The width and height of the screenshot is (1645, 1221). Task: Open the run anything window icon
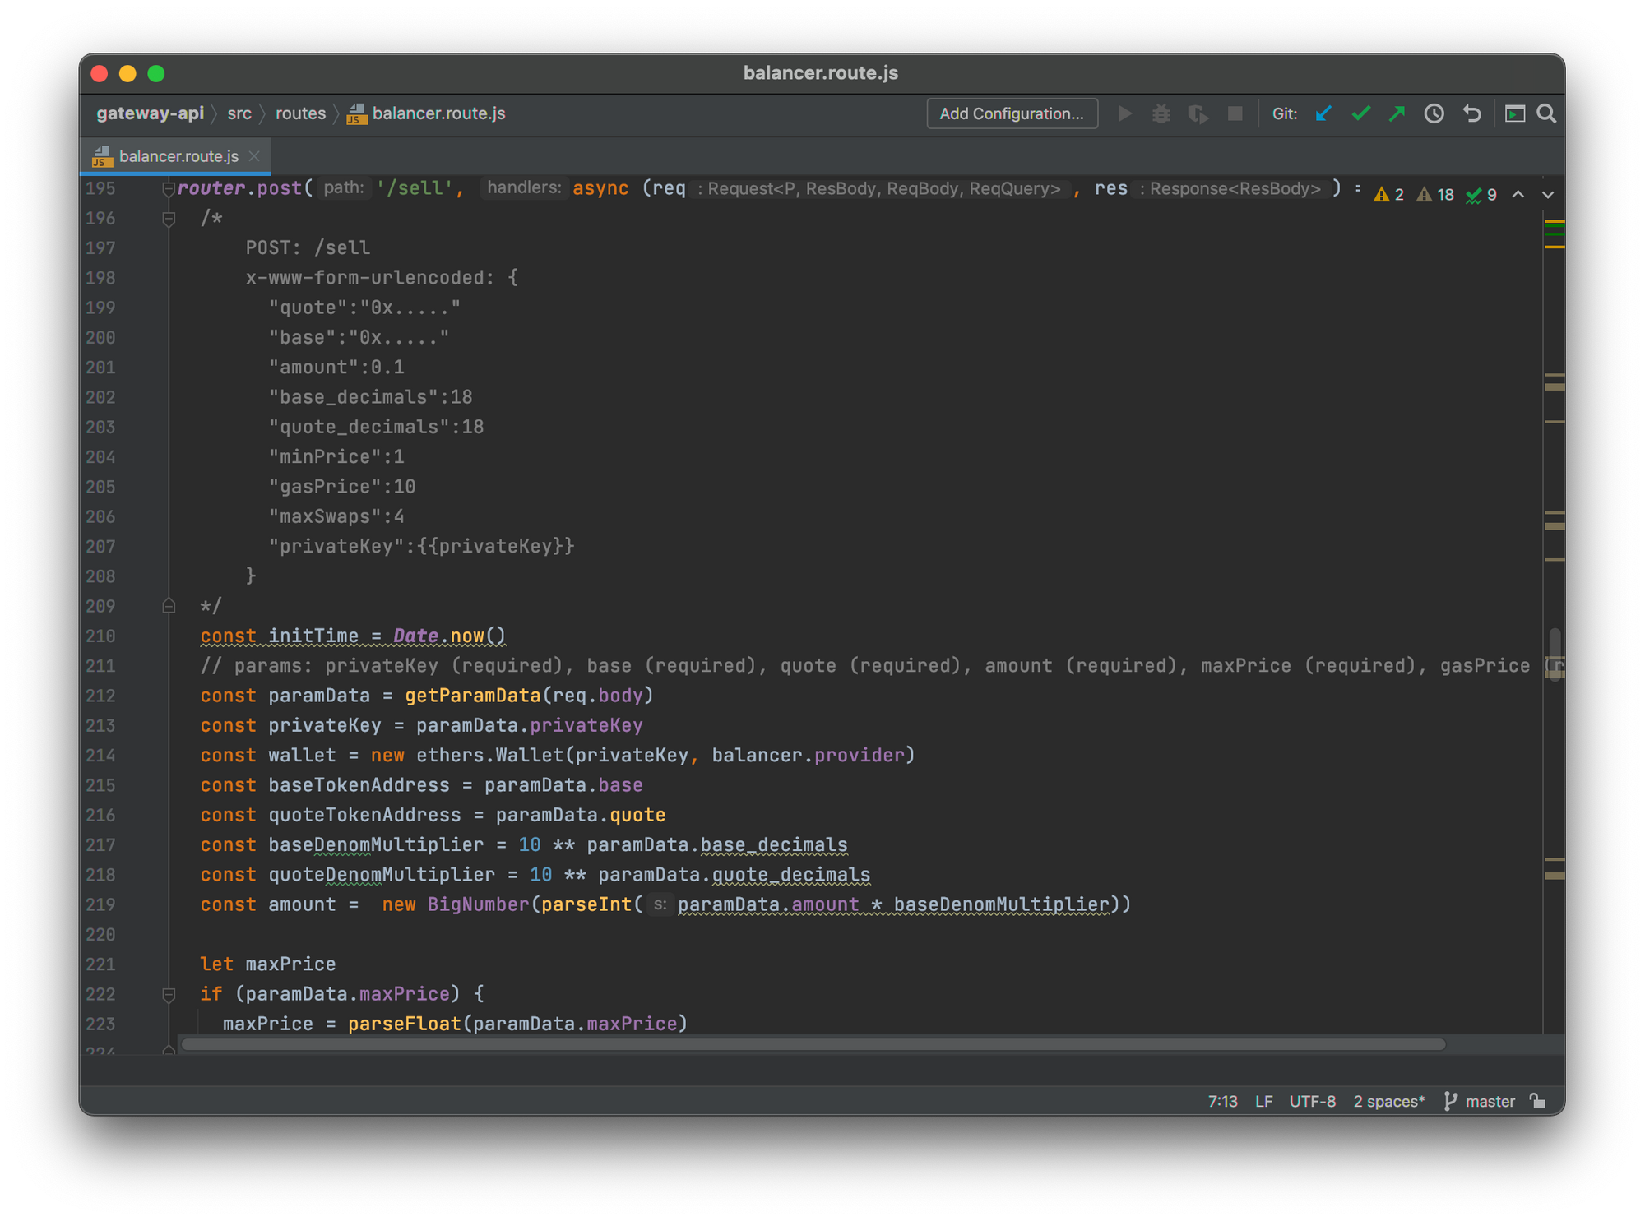(x=1514, y=113)
